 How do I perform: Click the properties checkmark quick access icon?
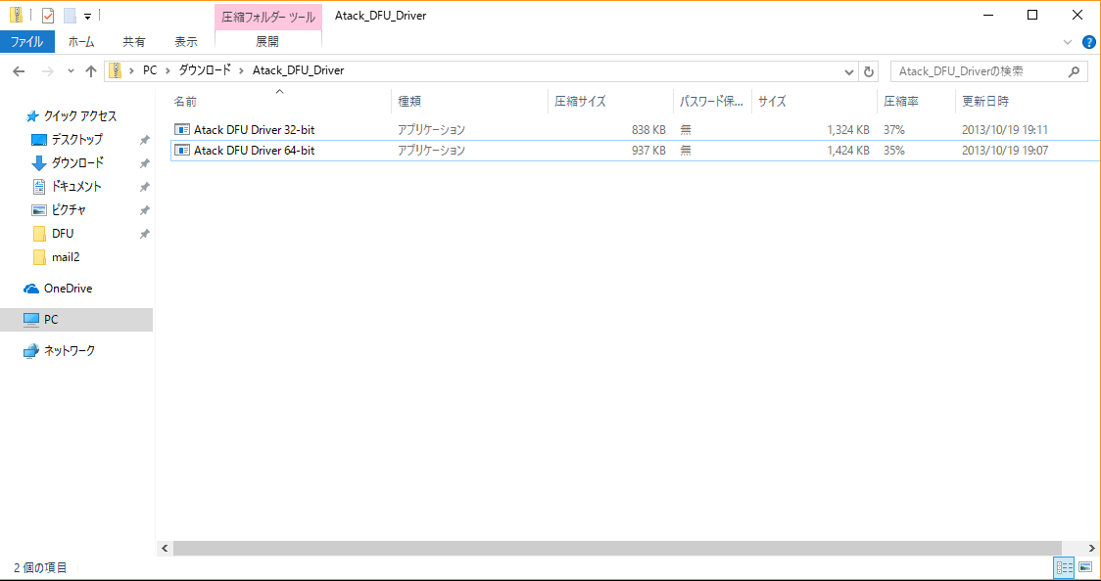click(48, 16)
